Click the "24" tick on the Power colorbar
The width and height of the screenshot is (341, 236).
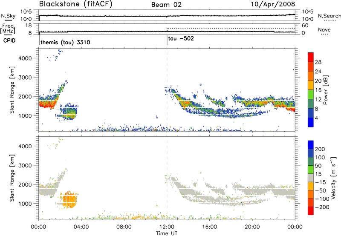coord(318,72)
